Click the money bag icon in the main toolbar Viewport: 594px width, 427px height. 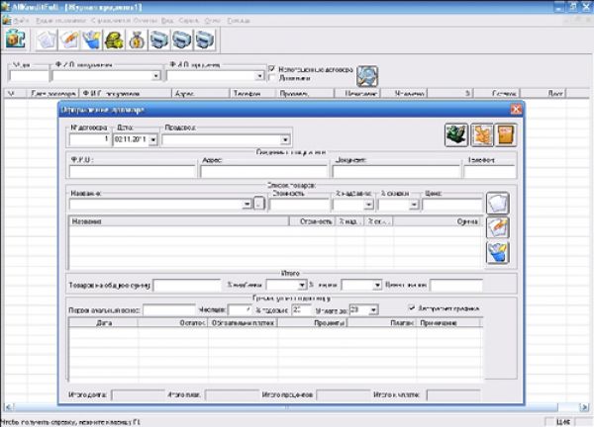coord(137,41)
